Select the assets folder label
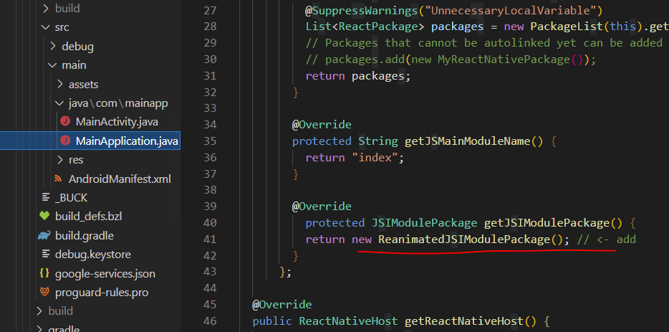 click(x=84, y=85)
